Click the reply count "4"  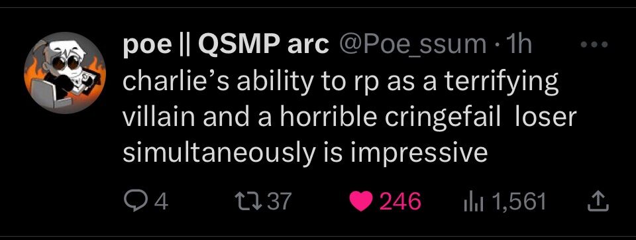point(162,202)
